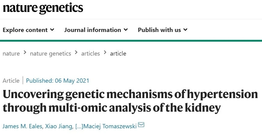Click the breadcrumb arrow before article
The width and height of the screenshot is (262, 134).
pos(105,53)
